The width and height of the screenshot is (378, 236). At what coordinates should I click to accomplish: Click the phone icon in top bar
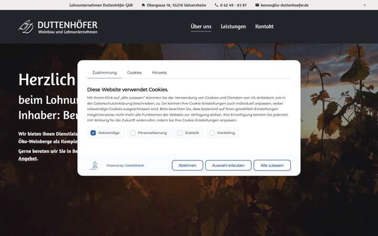(x=216, y=5)
